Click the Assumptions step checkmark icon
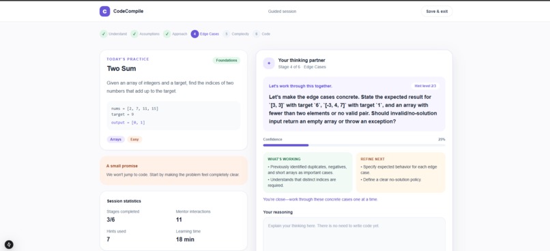Viewport: 550px width, 251px height. pos(134,34)
